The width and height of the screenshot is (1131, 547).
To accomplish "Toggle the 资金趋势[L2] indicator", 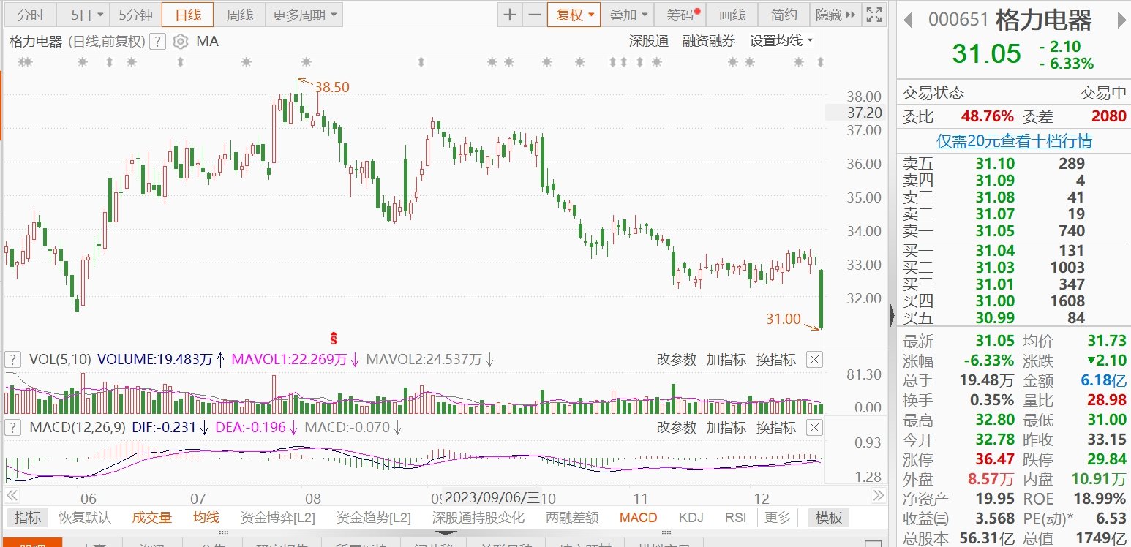I will pyautogui.click(x=373, y=518).
